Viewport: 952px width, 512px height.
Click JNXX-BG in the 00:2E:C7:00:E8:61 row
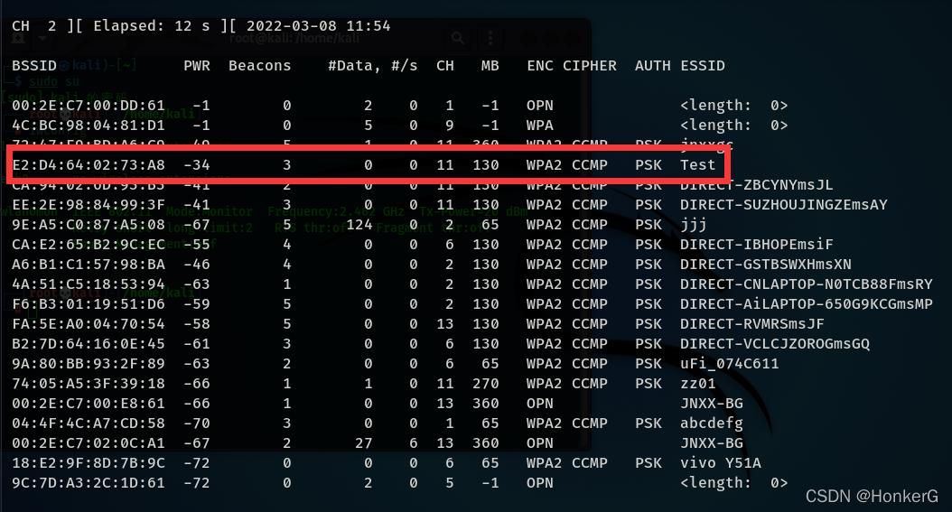click(712, 404)
